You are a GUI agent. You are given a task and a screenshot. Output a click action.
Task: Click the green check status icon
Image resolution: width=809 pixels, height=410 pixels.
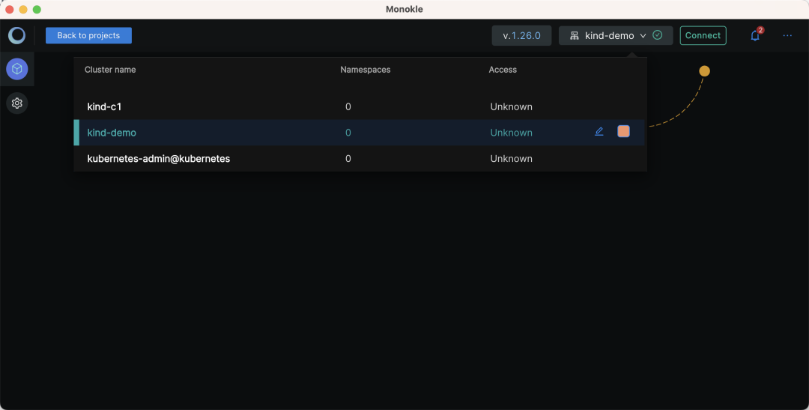tap(658, 35)
